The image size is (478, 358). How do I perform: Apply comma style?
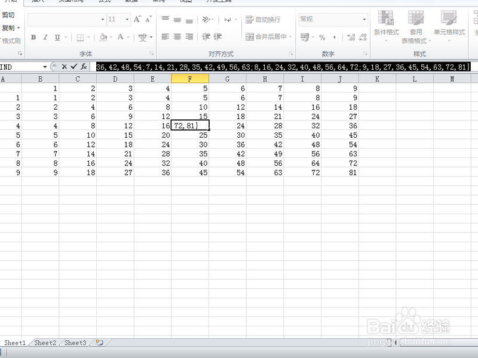335,37
